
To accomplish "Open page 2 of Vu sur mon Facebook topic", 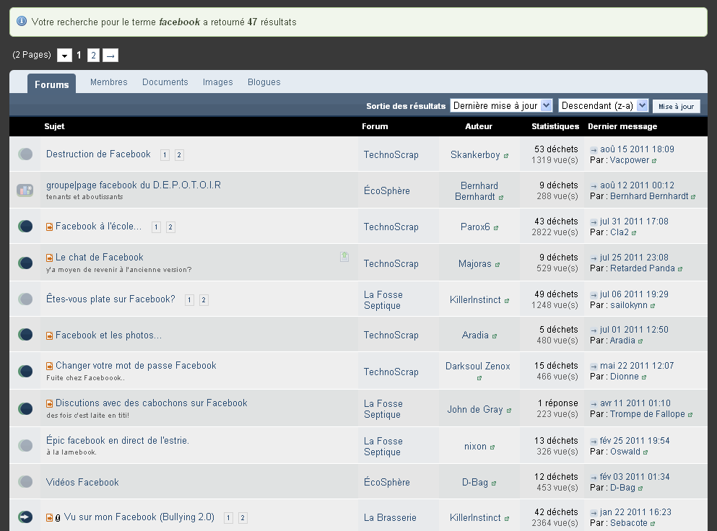I will [x=243, y=518].
